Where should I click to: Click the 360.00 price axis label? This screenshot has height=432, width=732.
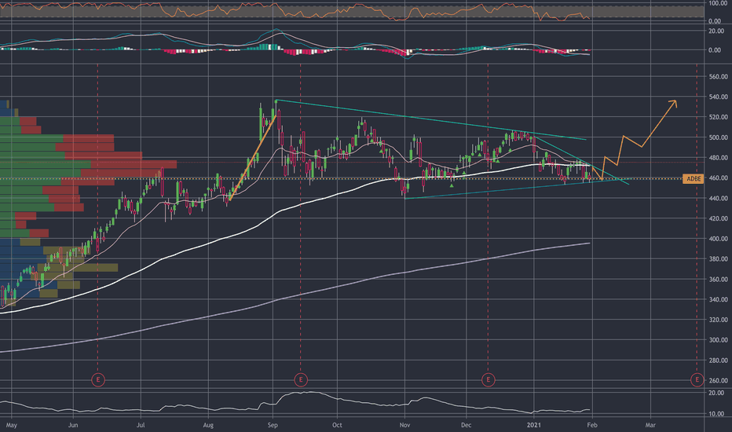coord(718,280)
